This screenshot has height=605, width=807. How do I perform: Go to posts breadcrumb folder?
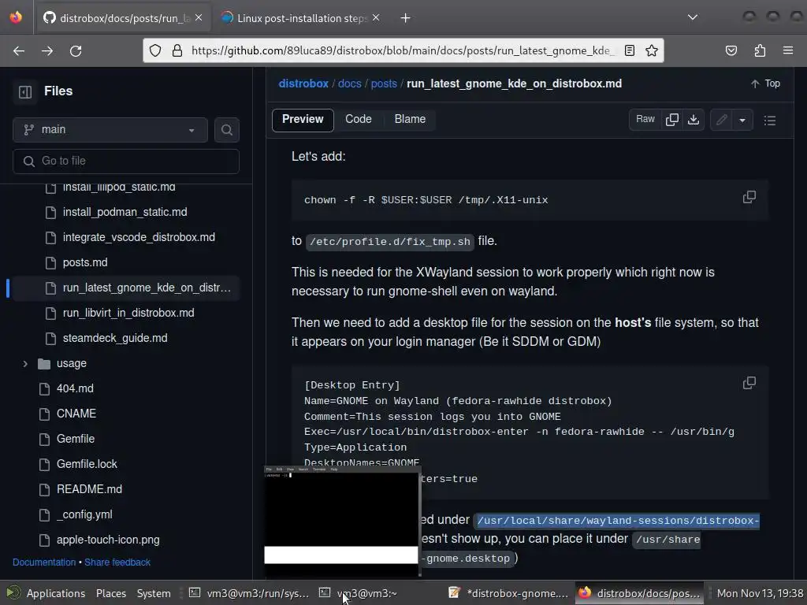pyautogui.click(x=384, y=84)
